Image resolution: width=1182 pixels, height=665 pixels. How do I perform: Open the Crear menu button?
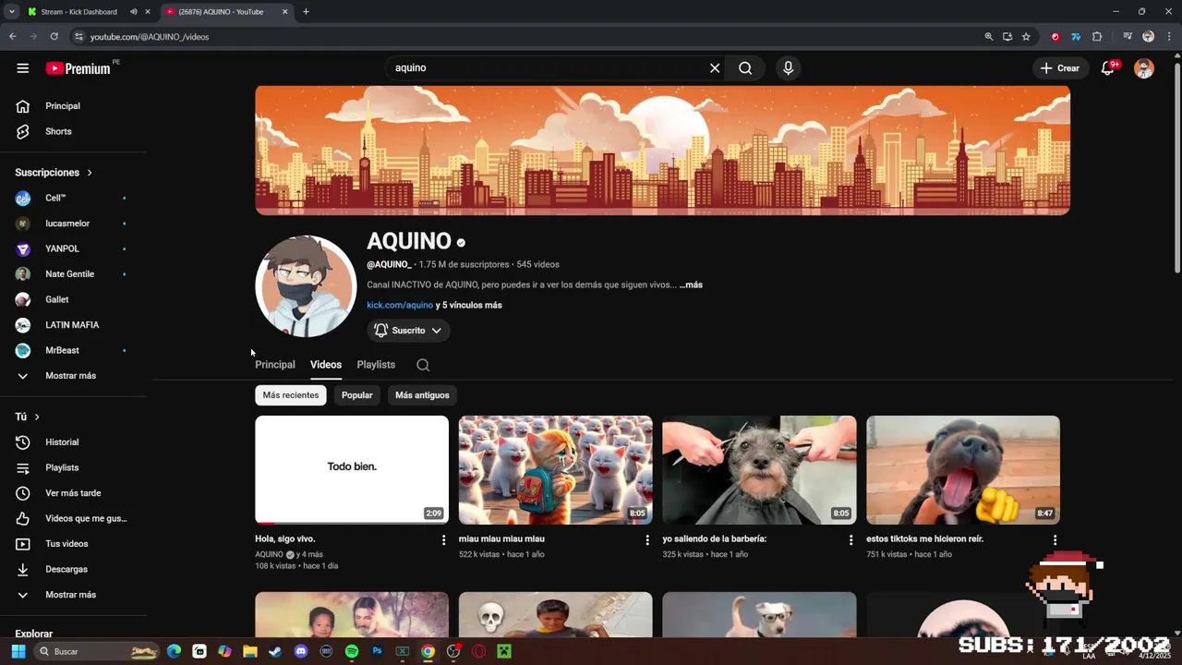(1059, 68)
